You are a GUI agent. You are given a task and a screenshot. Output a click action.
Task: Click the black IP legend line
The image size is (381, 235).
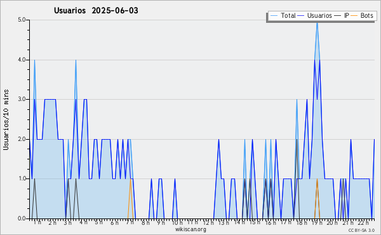coord(338,16)
